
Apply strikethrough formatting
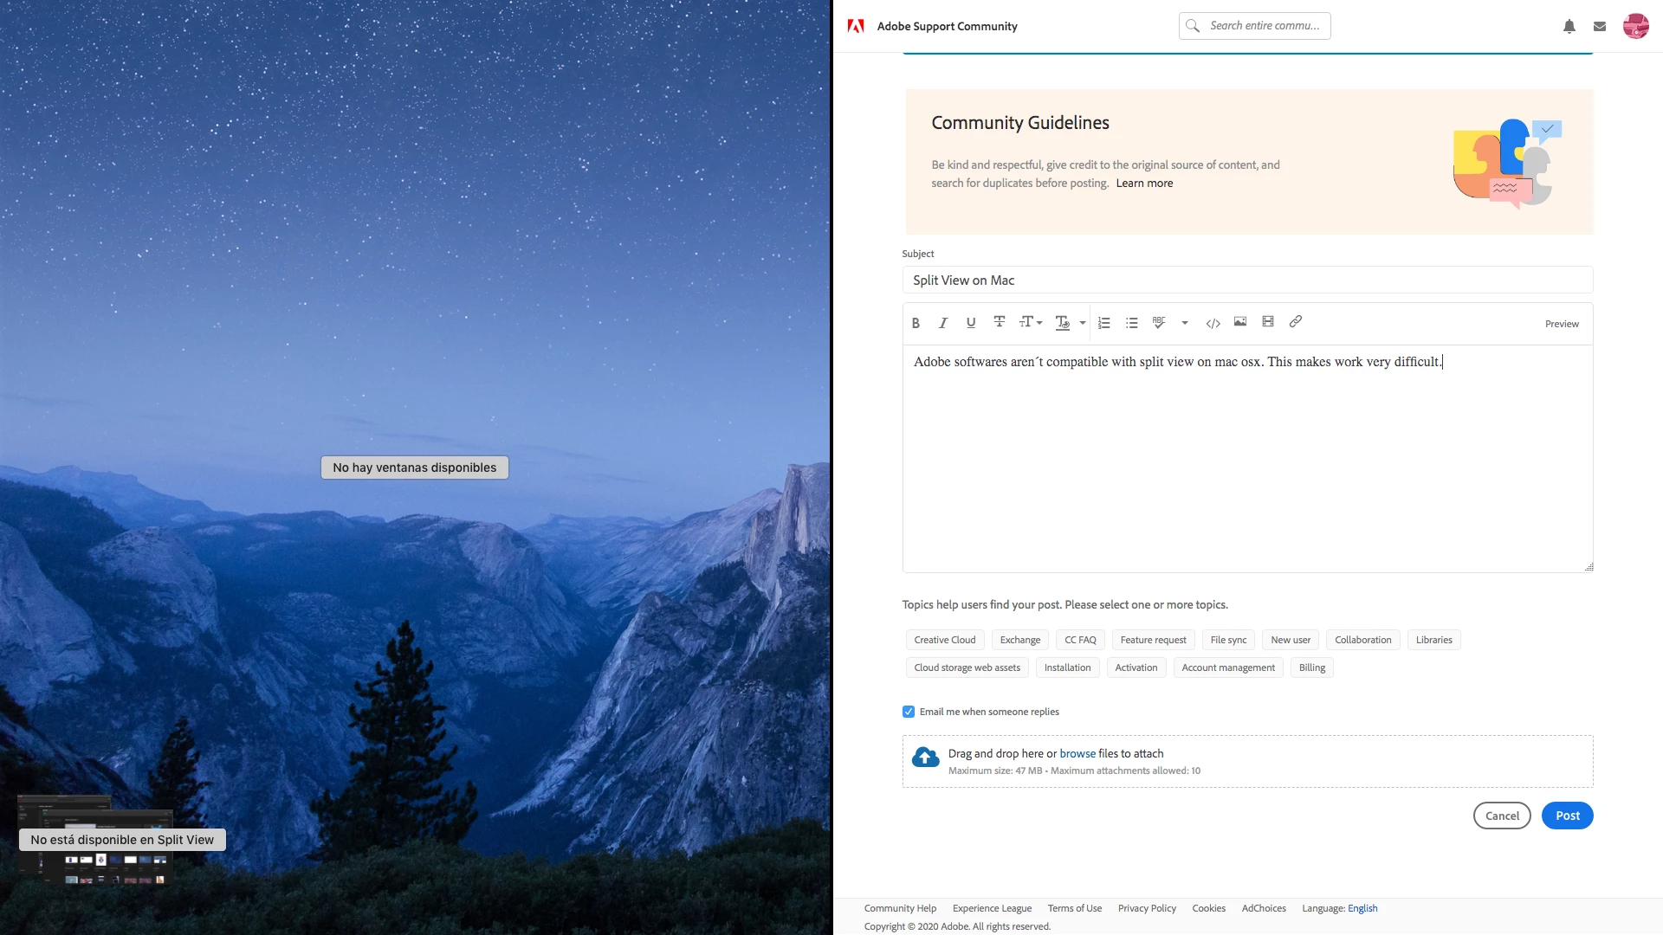point(999,322)
